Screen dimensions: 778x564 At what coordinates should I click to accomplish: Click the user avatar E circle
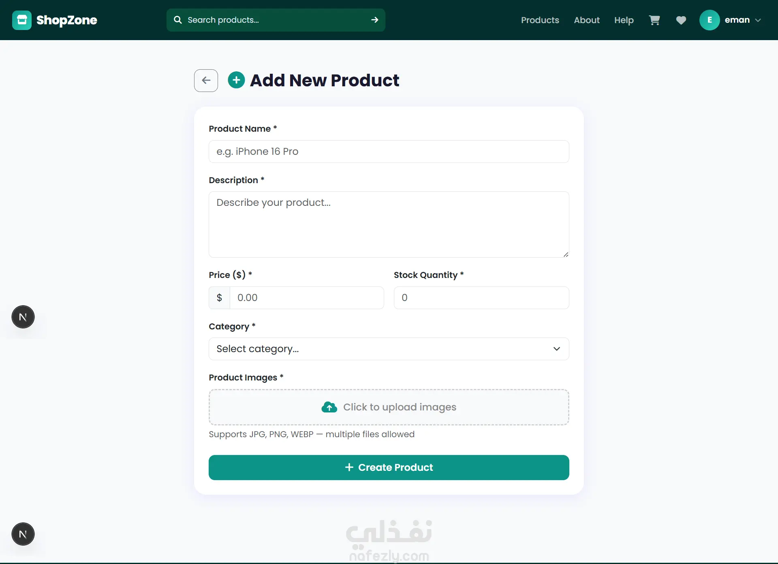pos(710,20)
